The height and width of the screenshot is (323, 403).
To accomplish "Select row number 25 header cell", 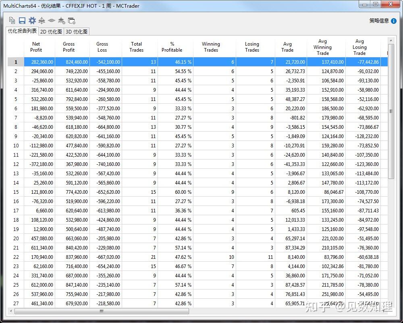I will coord(16,285).
